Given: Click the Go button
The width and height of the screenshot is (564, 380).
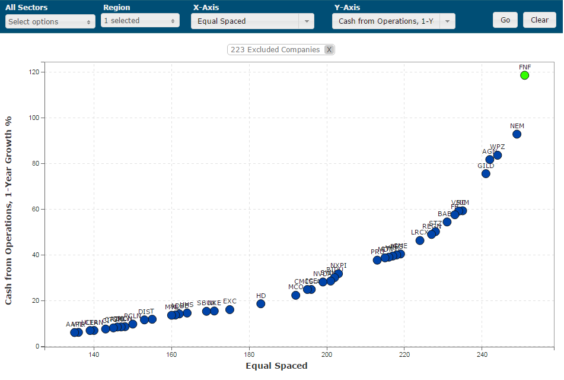Looking at the screenshot, I should pyautogui.click(x=505, y=20).
